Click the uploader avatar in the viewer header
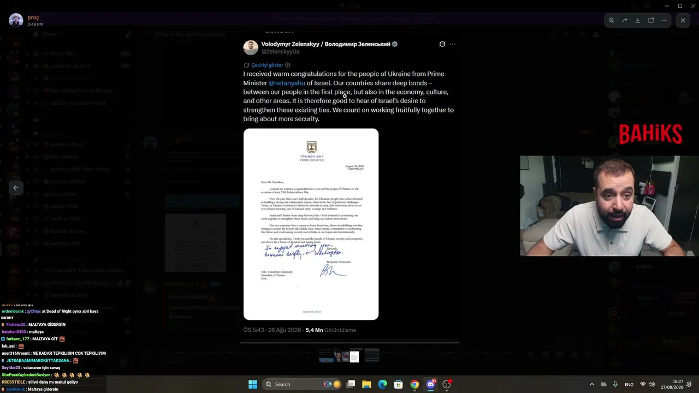This screenshot has width=699, height=393. click(x=16, y=20)
